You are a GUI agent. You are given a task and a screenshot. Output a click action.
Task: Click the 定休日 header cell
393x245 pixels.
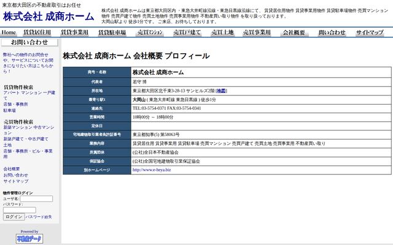(97, 126)
